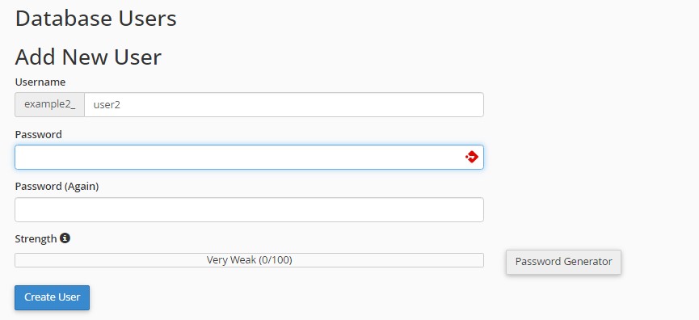699x320 pixels.
Task: Click the Username field label
Action: coord(40,82)
